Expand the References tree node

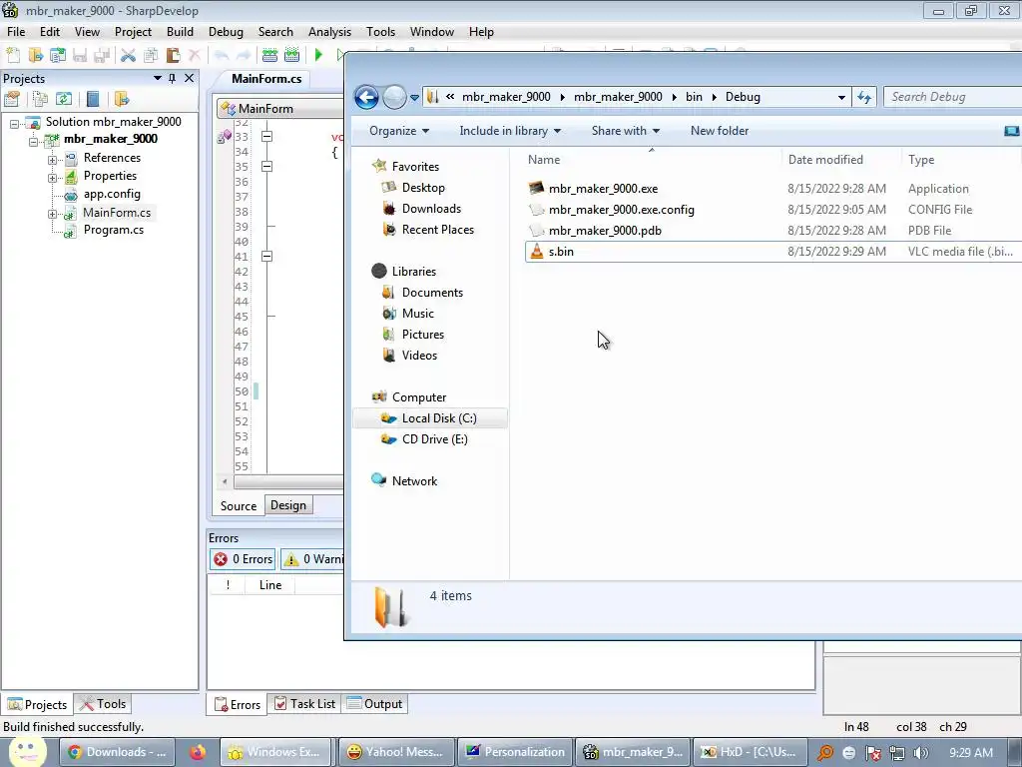[52, 159]
